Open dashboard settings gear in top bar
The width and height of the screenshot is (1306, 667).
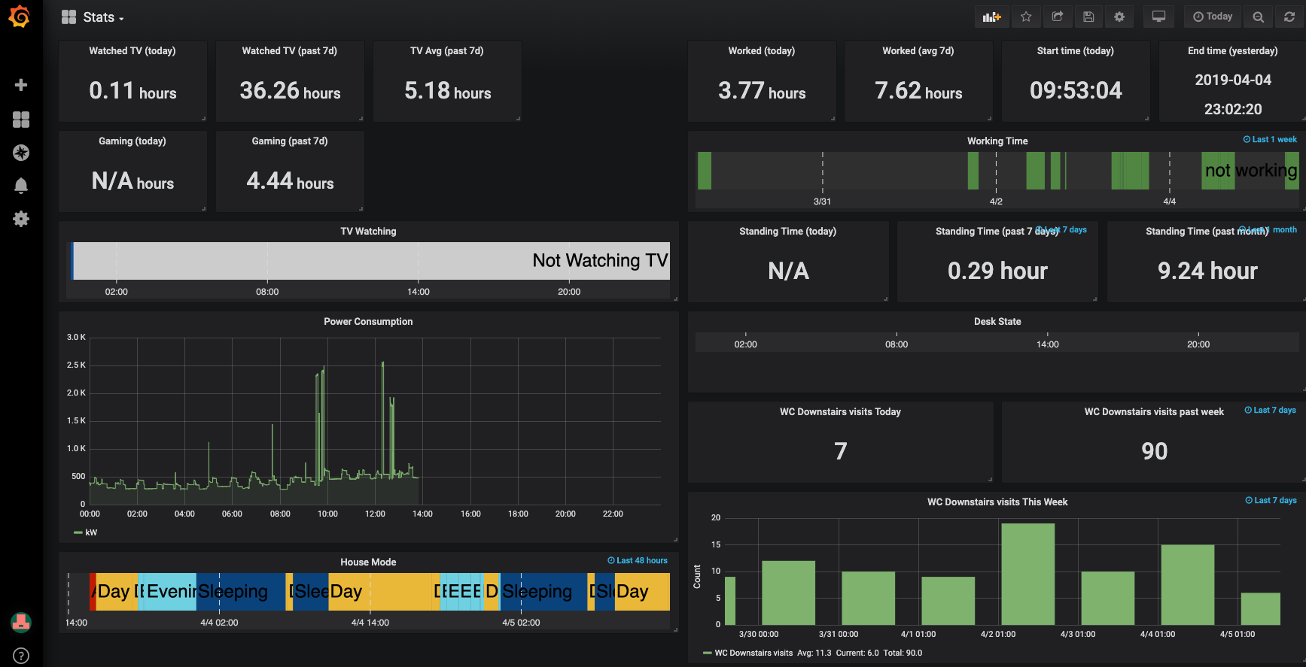pos(1119,17)
